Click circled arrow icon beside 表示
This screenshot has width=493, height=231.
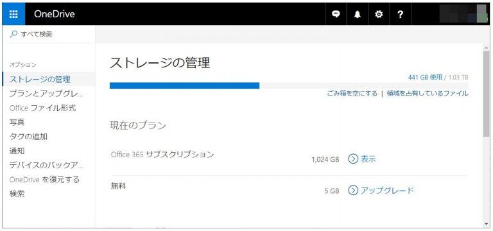pyautogui.click(x=353, y=159)
